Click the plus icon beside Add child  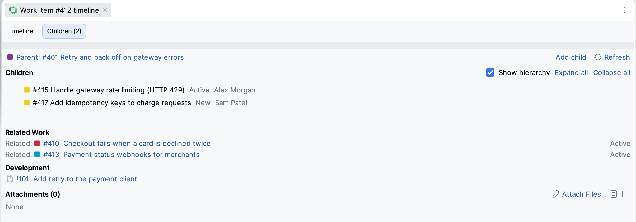pos(549,57)
